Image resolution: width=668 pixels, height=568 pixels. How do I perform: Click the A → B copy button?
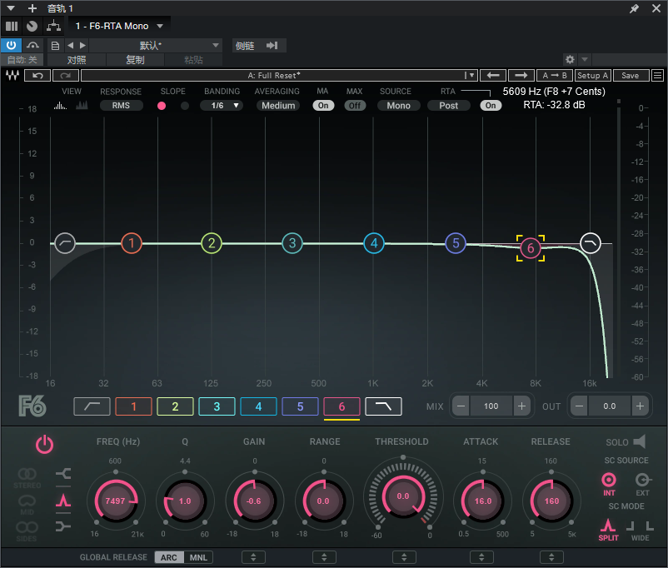(x=554, y=76)
